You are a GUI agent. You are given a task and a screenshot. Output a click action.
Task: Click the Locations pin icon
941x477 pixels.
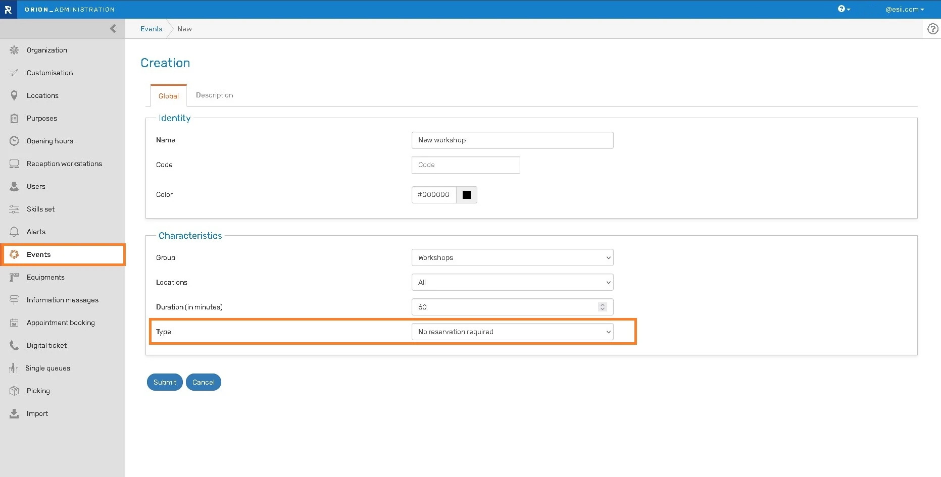click(14, 95)
